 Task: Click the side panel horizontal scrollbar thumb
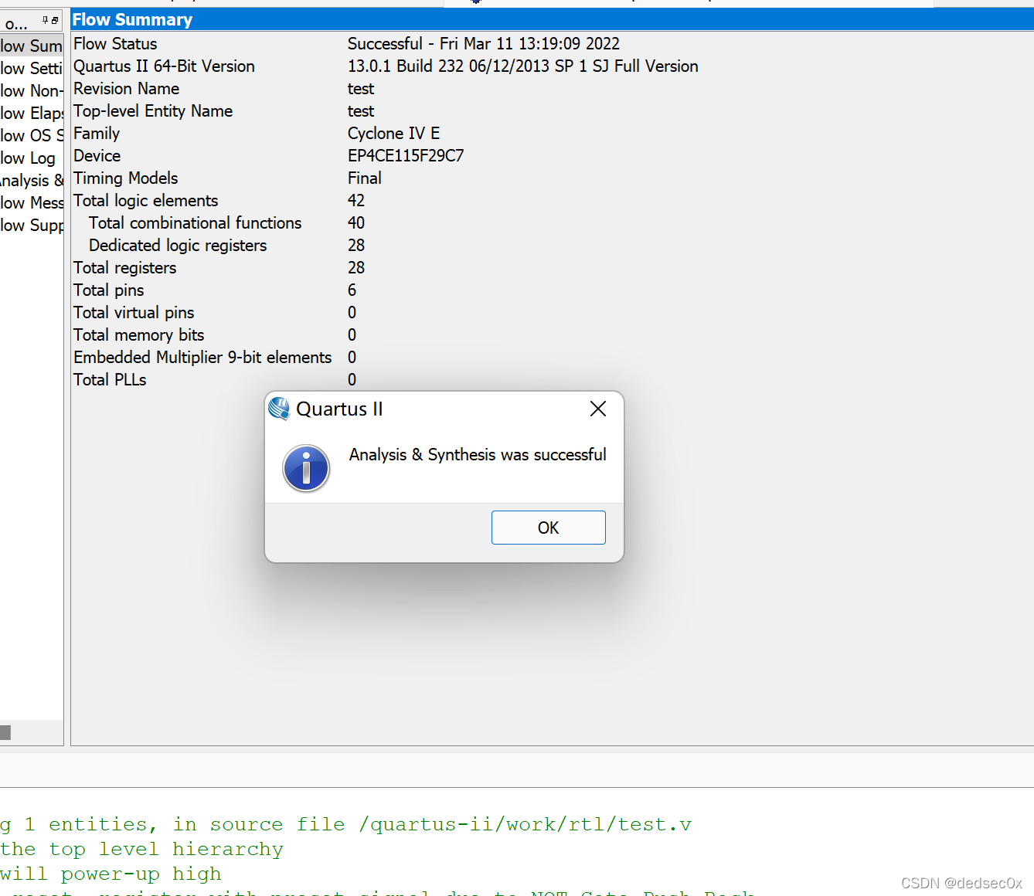[5, 732]
